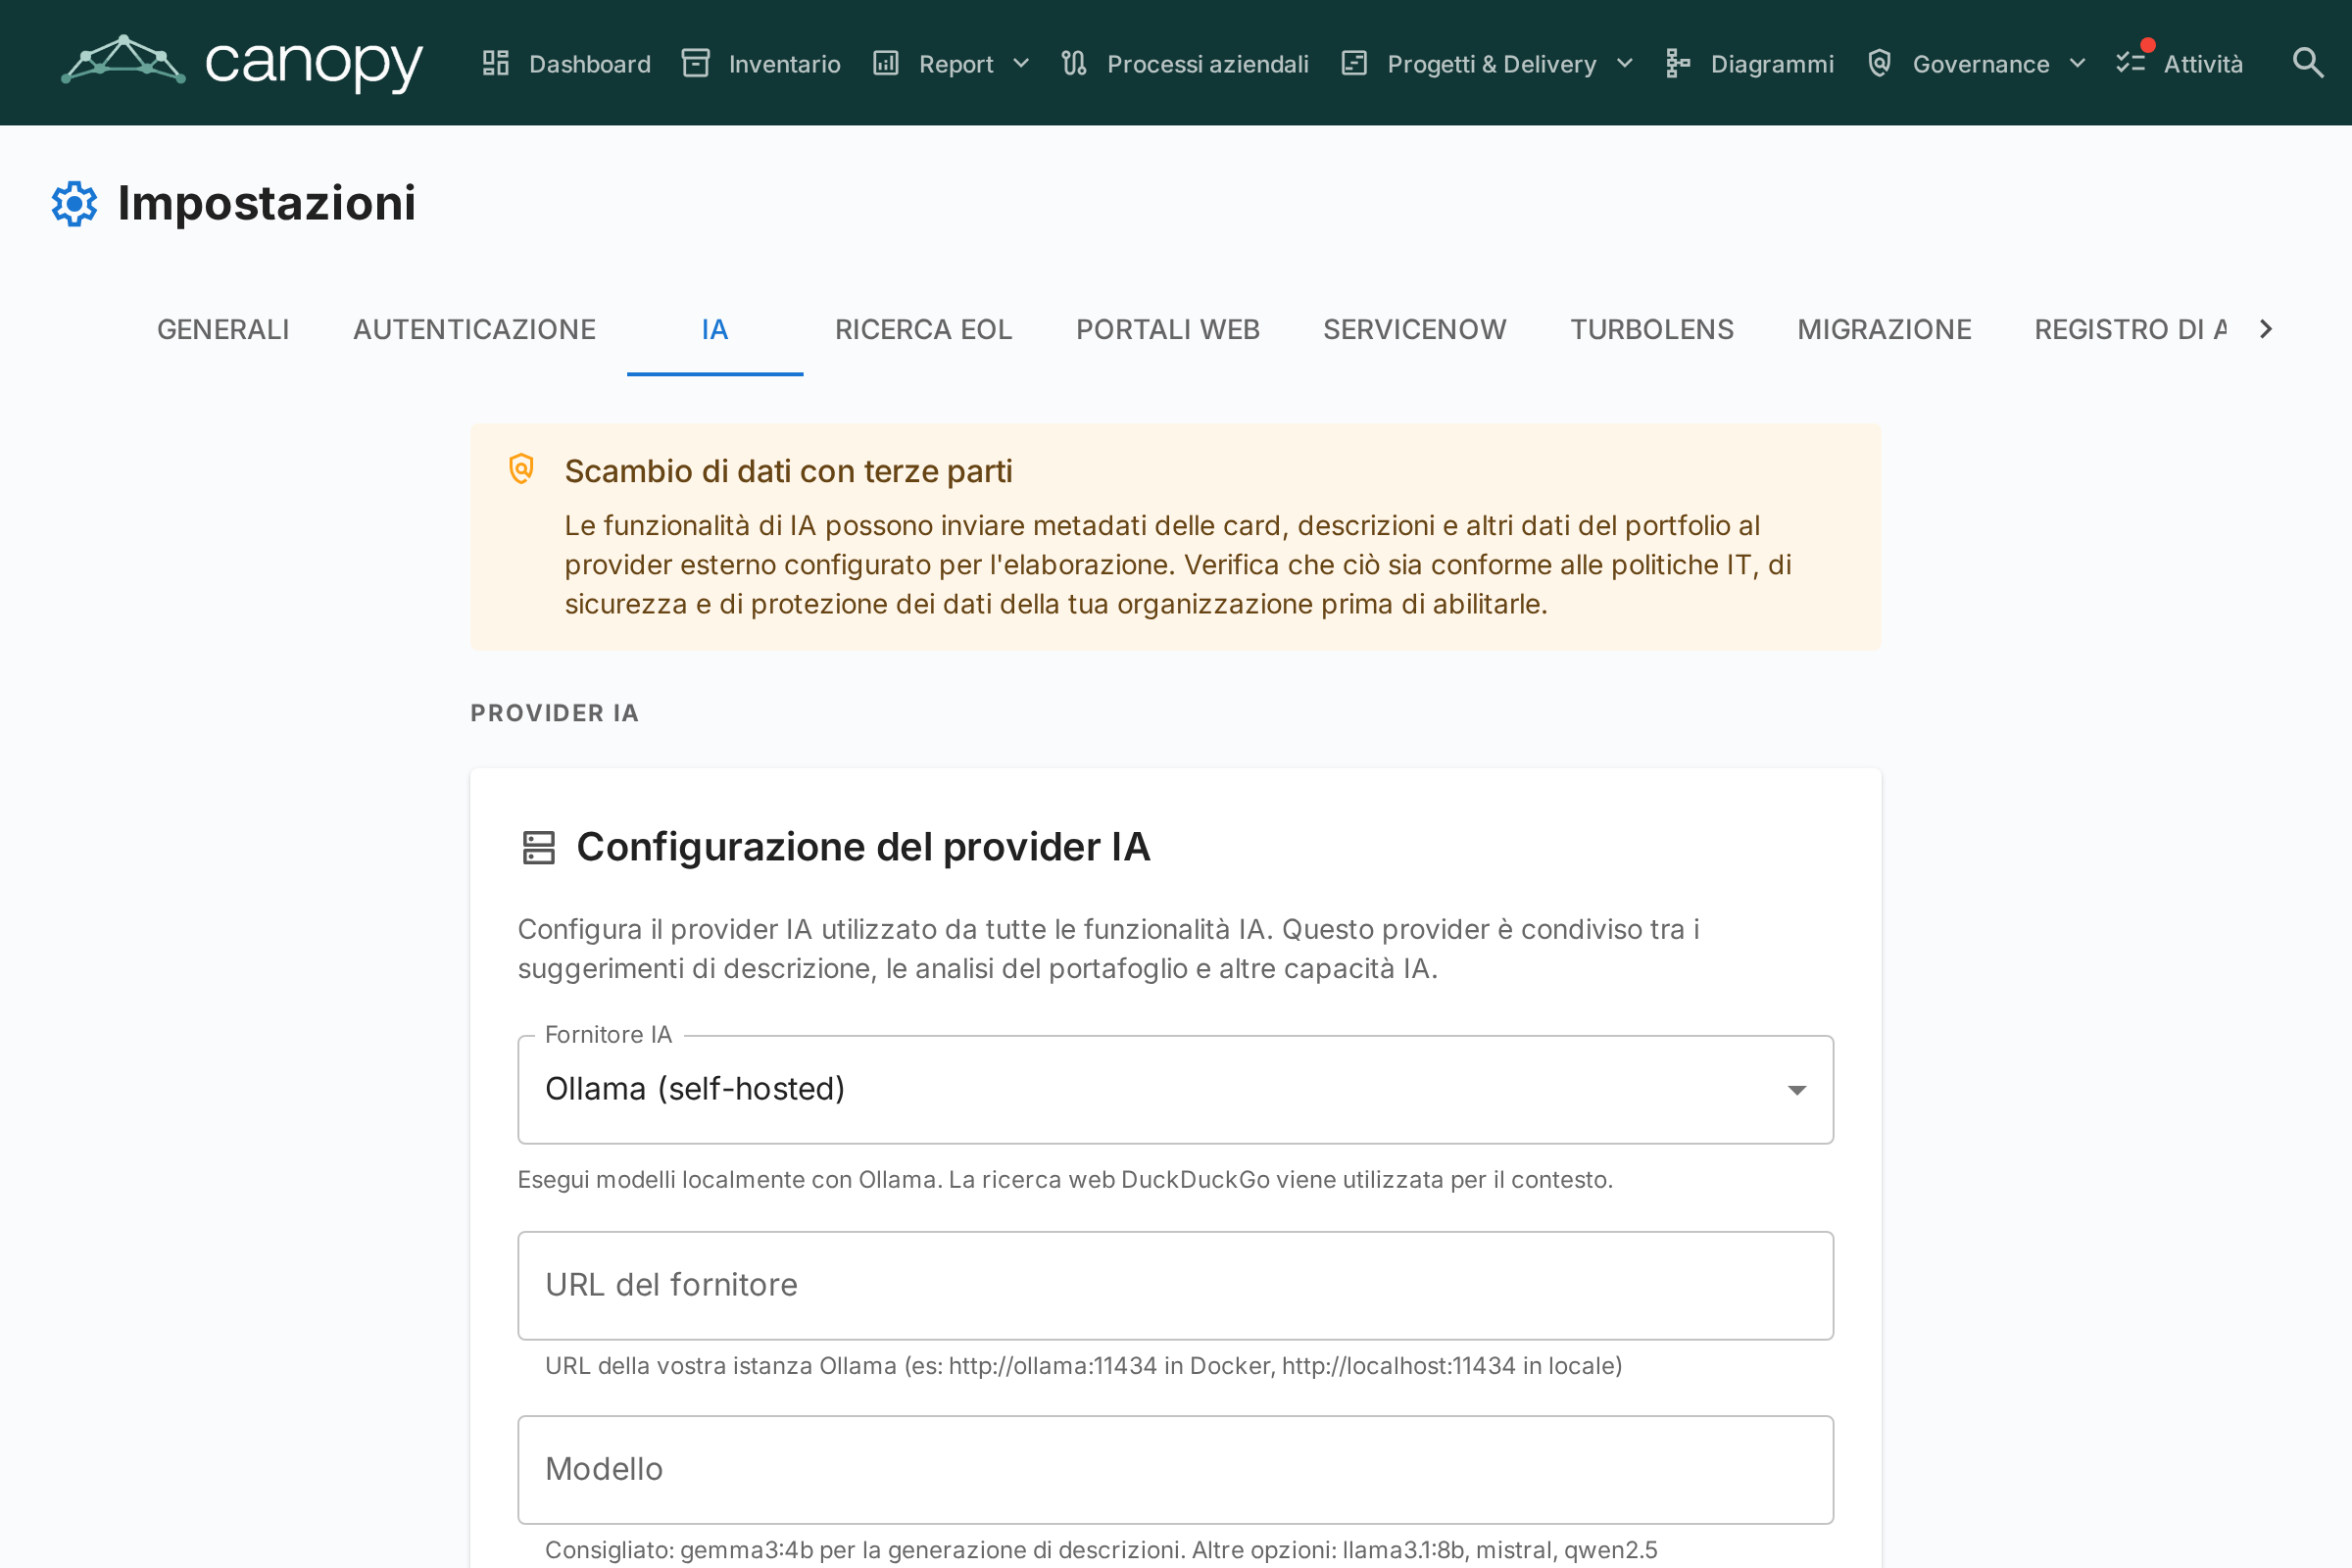Click the Processi aziendali route icon

tap(1074, 63)
